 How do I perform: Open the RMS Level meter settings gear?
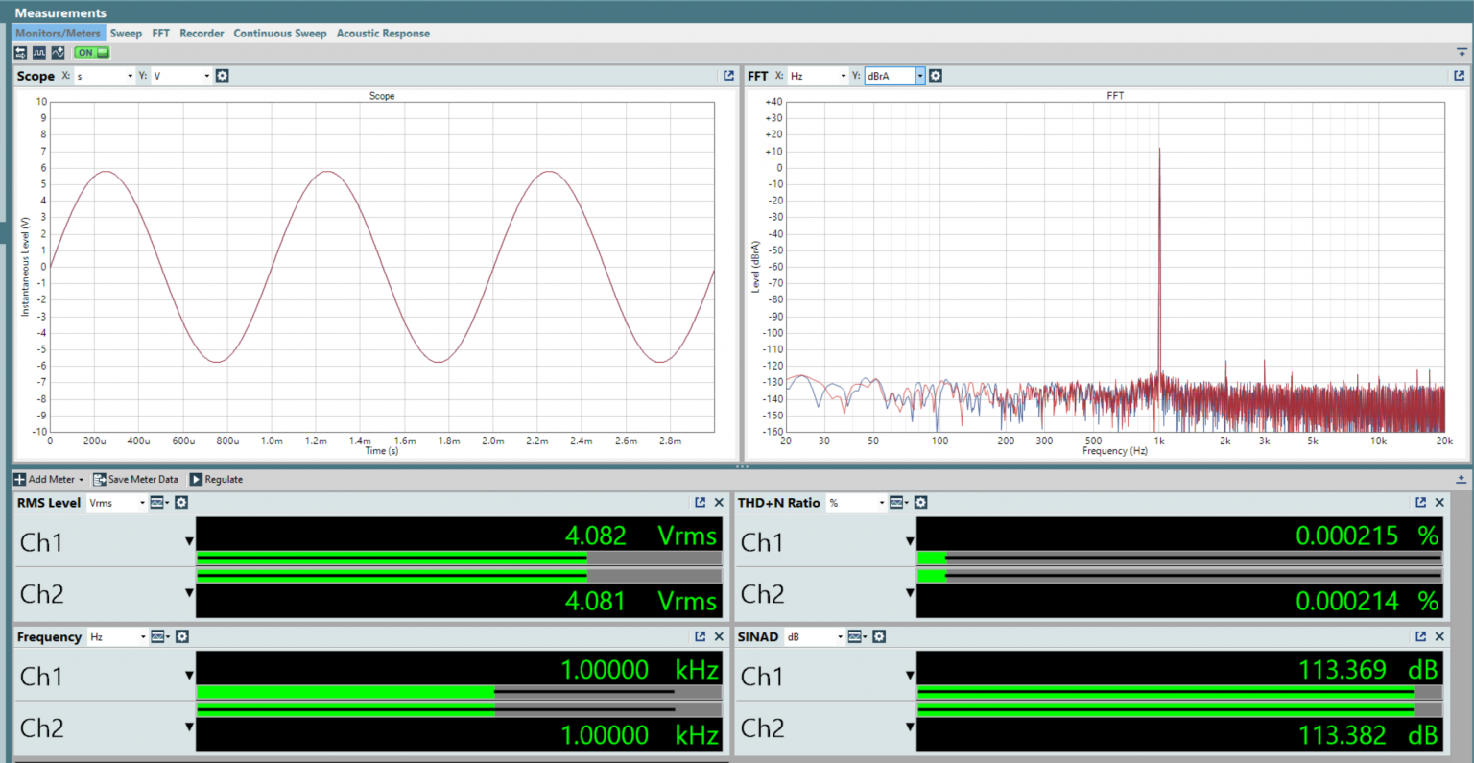(181, 502)
